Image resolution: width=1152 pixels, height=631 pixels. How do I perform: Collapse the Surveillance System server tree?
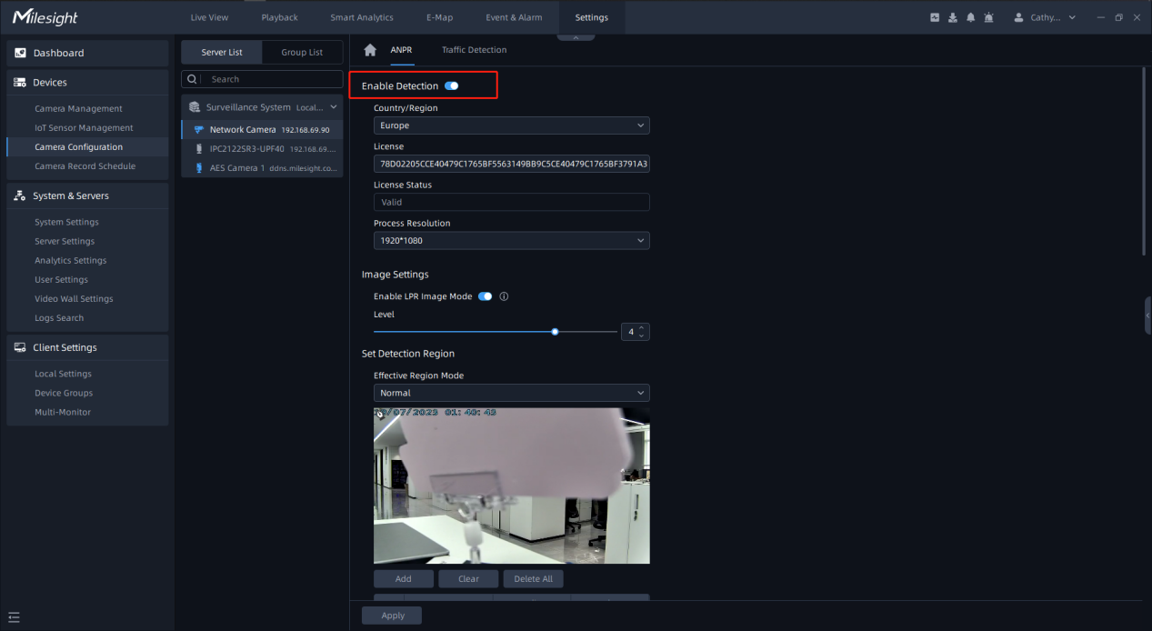click(x=334, y=106)
